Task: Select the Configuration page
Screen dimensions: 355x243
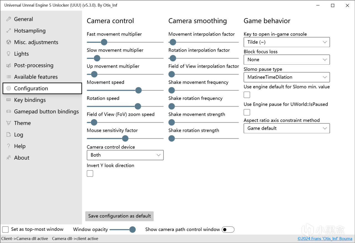Action: [x=42, y=89]
